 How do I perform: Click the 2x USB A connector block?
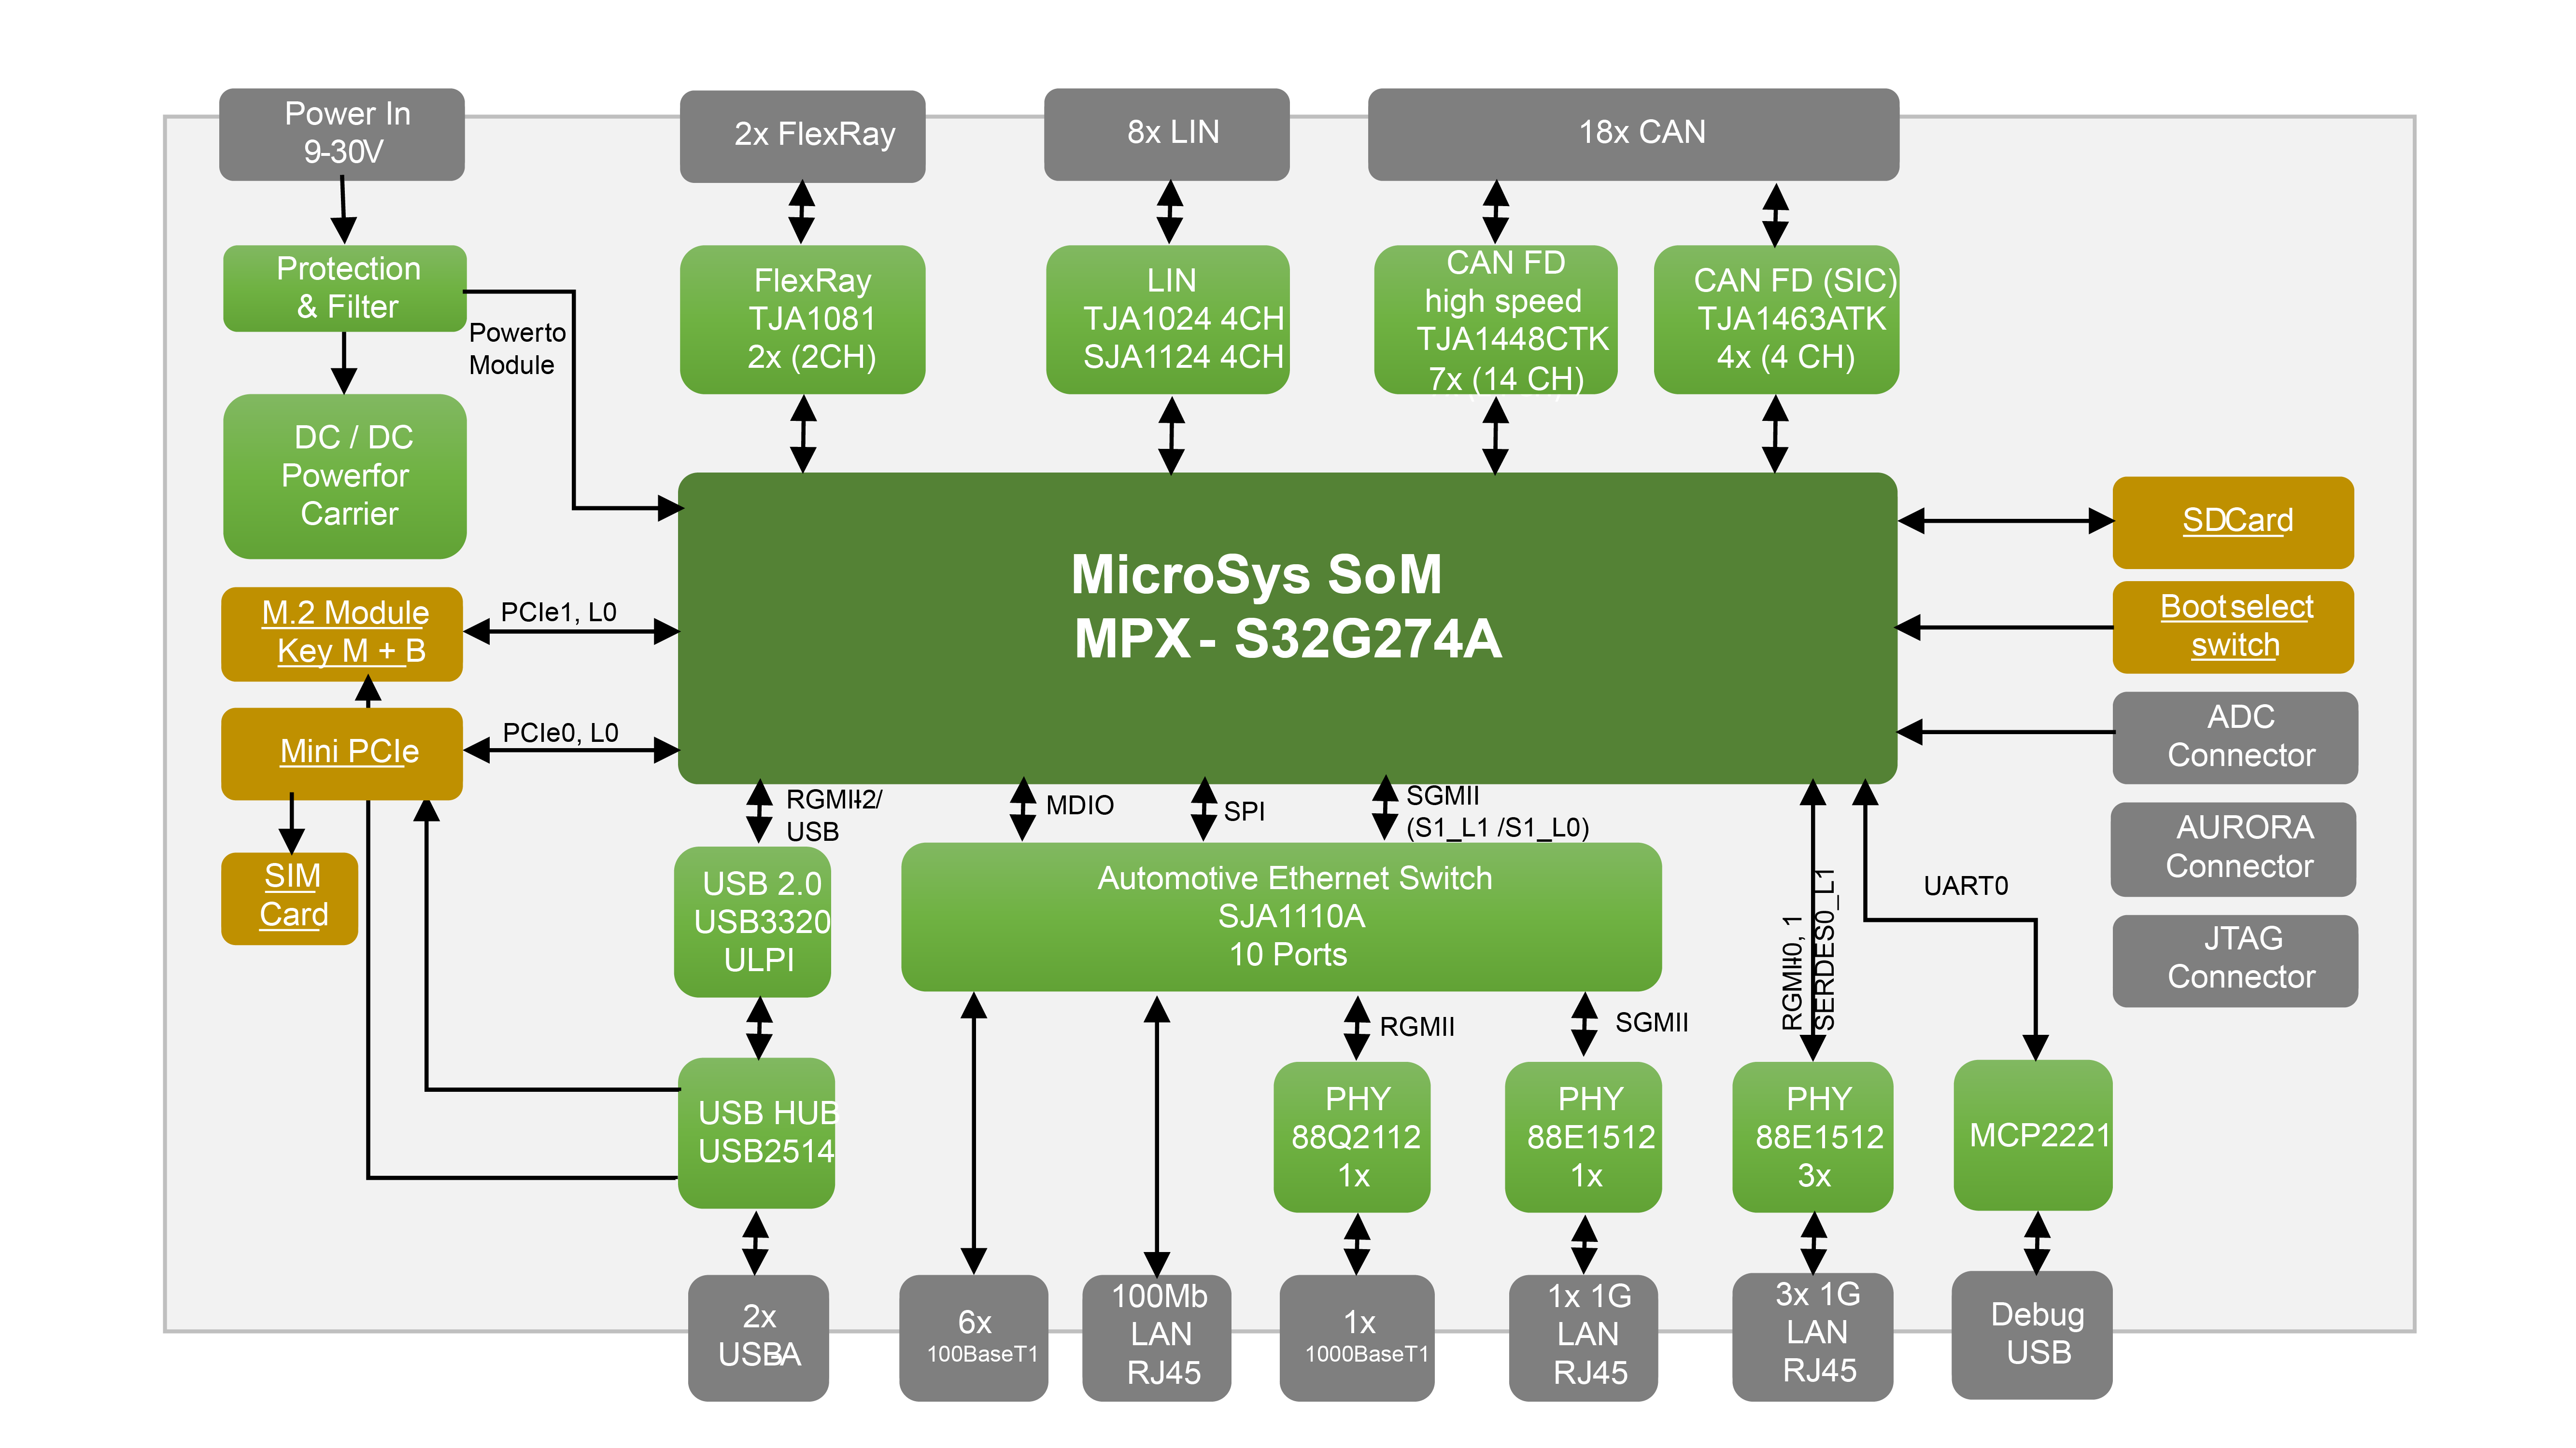(x=758, y=1337)
